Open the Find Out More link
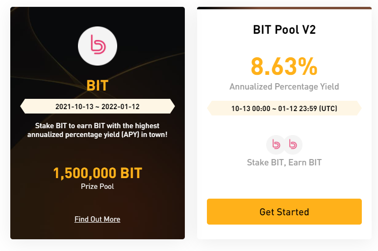The width and height of the screenshot is (378, 251). point(98,219)
